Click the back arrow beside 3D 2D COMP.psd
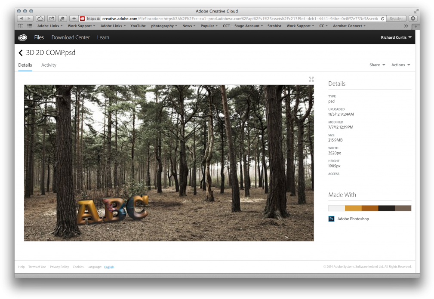Screen dimensions: 434x299 click(x=20, y=52)
